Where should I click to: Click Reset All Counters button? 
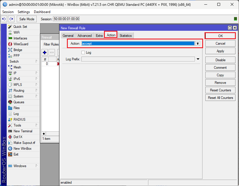click(x=220, y=98)
